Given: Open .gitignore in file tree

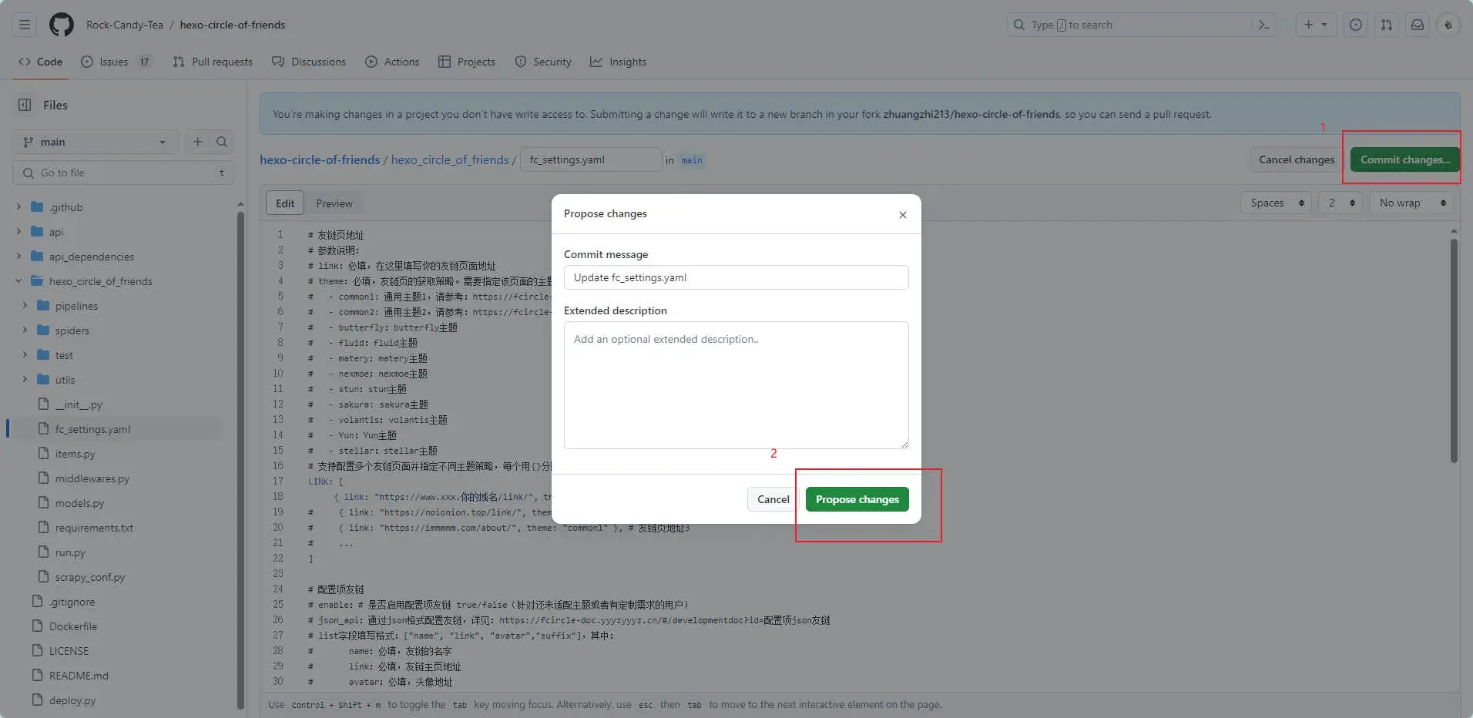Looking at the screenshot, I should tap(72, 602).
